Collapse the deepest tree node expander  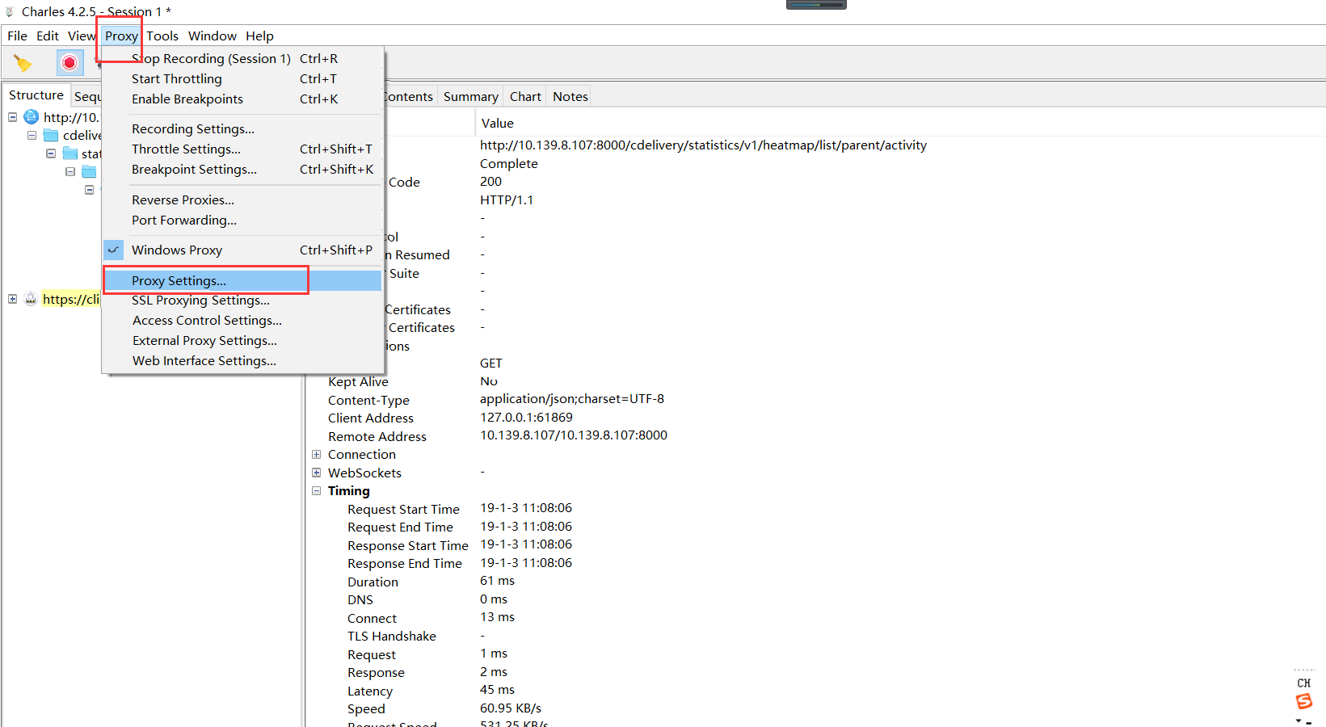coord(90,190)
